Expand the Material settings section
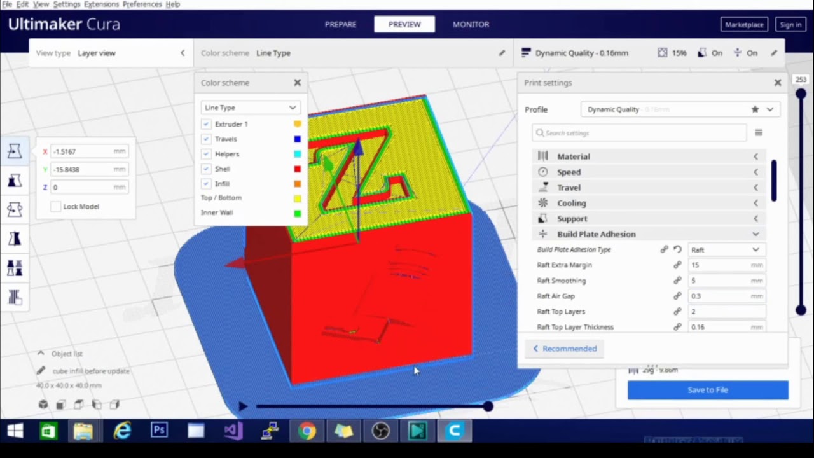Screen dimensions: 814x458 click(649, 156)
